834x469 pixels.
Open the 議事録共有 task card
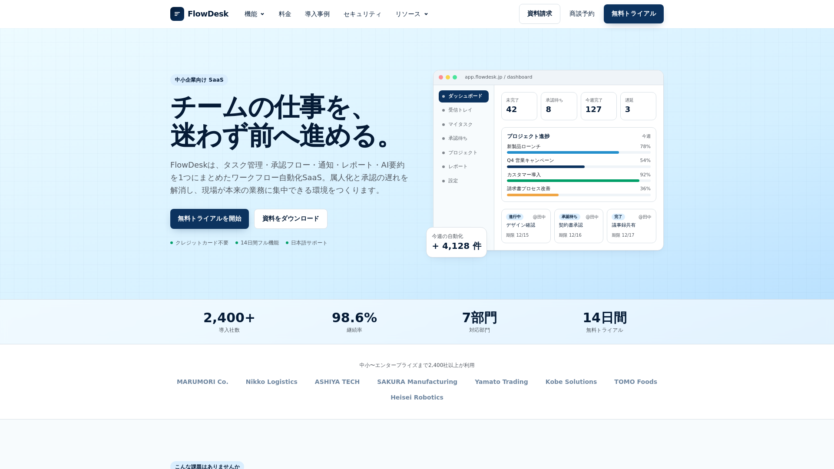point(632,226)
